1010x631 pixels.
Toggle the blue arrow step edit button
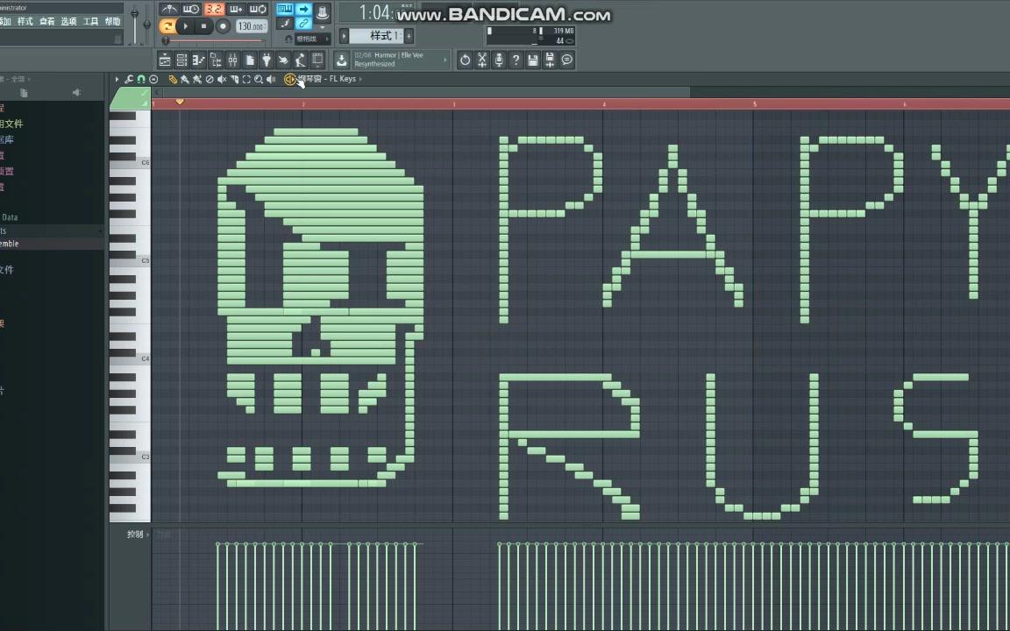303,9
